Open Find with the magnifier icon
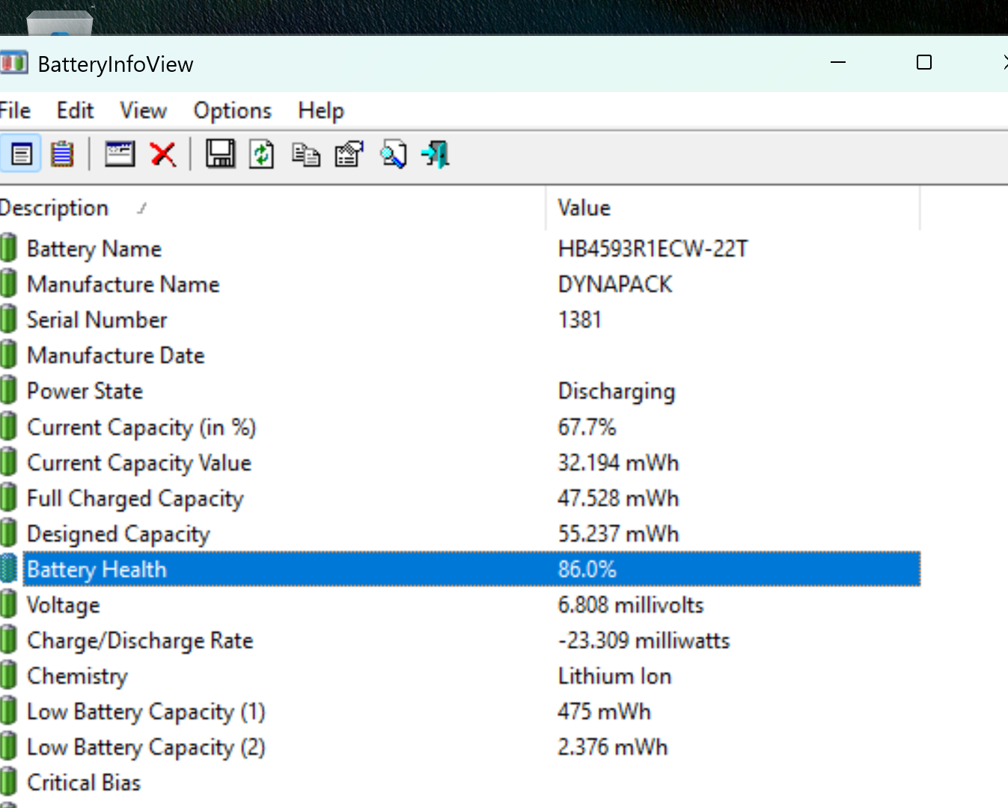Viewport: 1008px width, 808px height. pyautogui.click(x=393, y=155)
